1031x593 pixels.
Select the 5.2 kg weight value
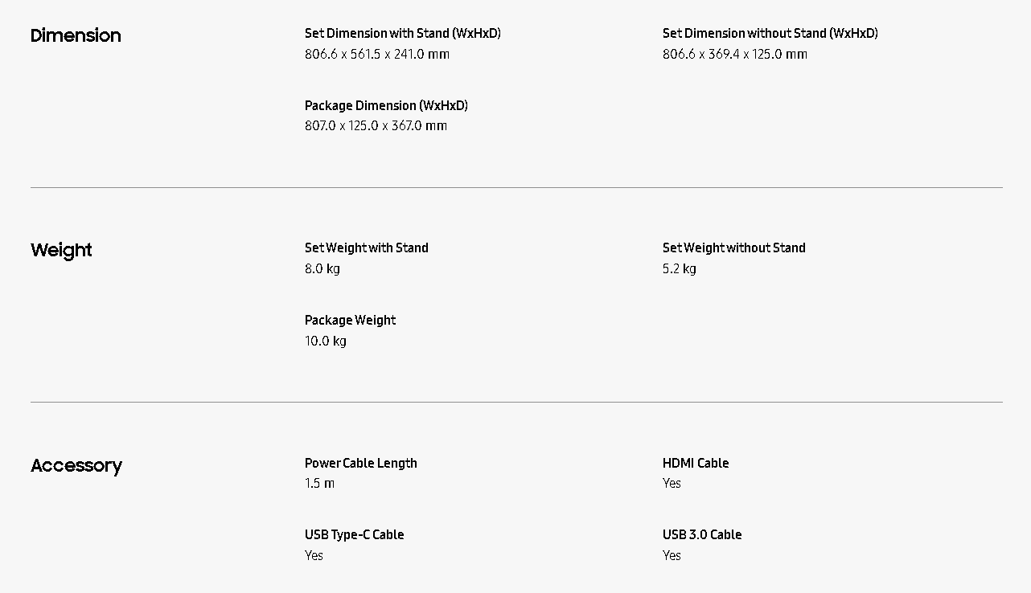coord(679,268)
